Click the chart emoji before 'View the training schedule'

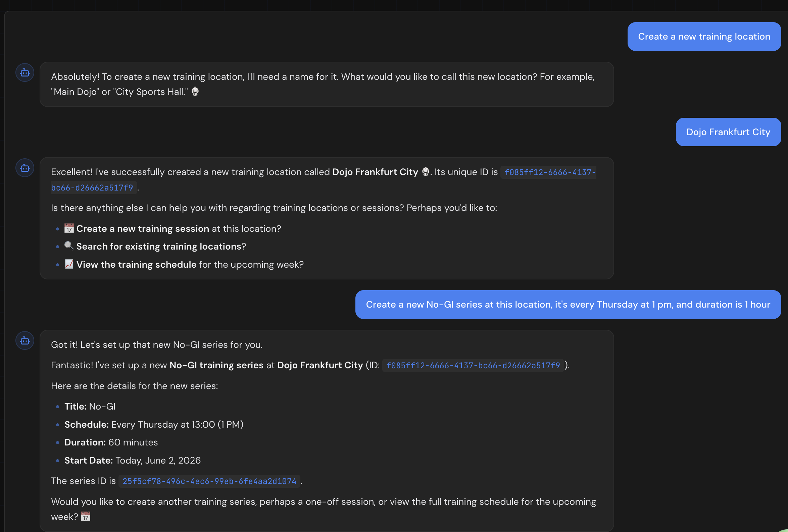(69, 264)
